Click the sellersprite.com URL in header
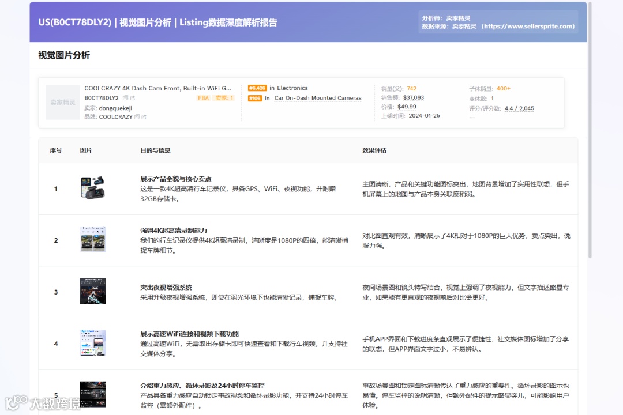623x415 pixels. coord(528,26)
